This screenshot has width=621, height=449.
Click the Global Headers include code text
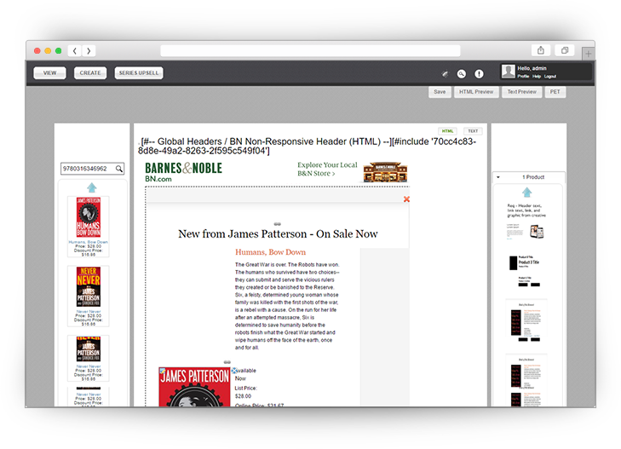(x=307, y=146)
